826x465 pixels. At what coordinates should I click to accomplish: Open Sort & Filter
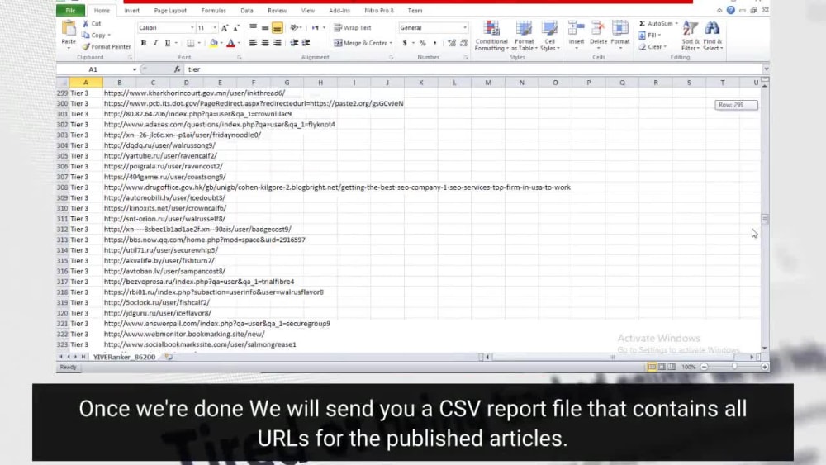coord(690,36)
